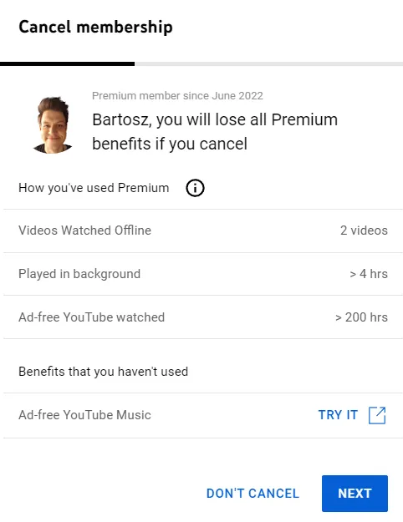The width and height of the screenshot is (403, 522).
Task: Click the unfilled portion of progress bar
Action: point(269,63)
